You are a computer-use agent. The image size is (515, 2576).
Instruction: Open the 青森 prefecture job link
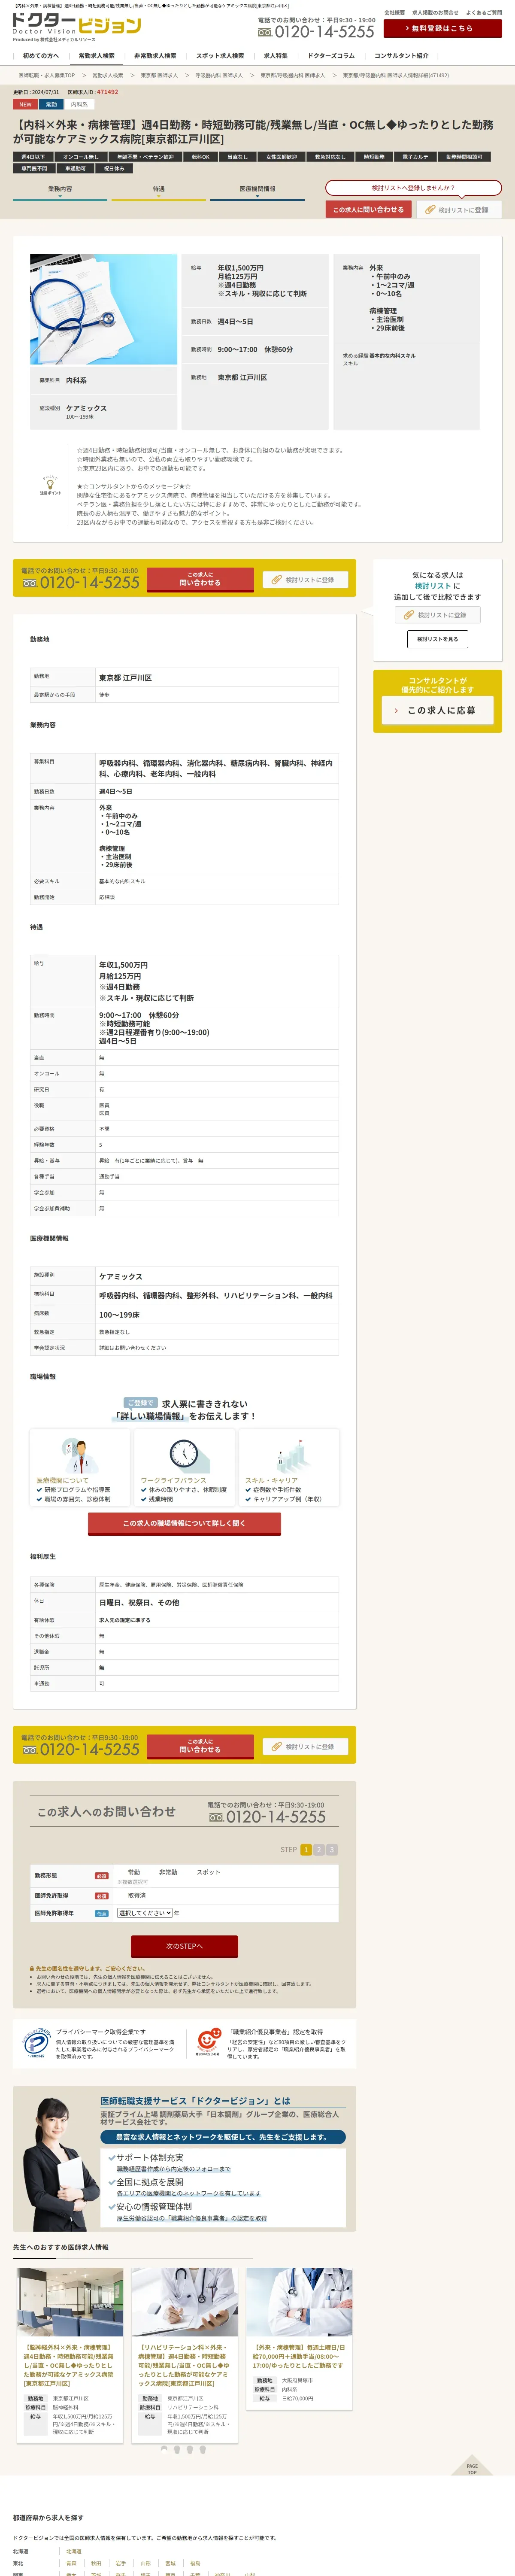[71, 2563]
